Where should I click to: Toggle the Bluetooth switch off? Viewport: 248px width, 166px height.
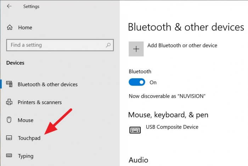[137, 82]
